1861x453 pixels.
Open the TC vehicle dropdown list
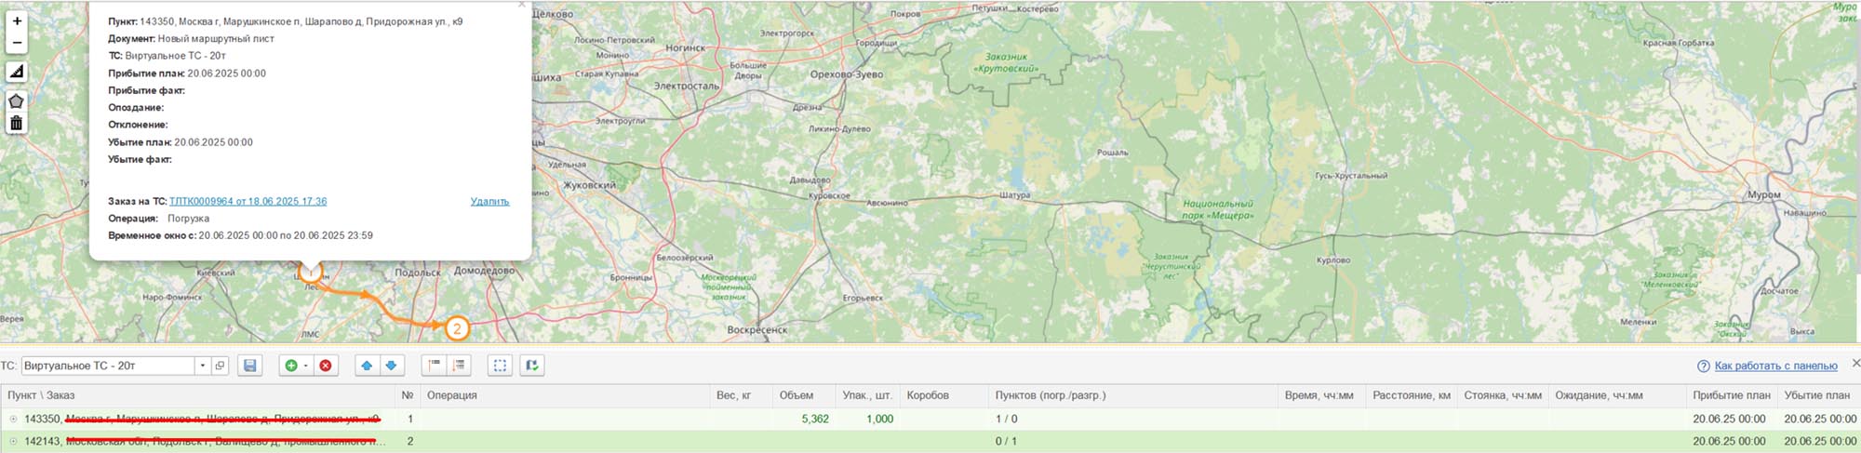click(x=202, y=366)
